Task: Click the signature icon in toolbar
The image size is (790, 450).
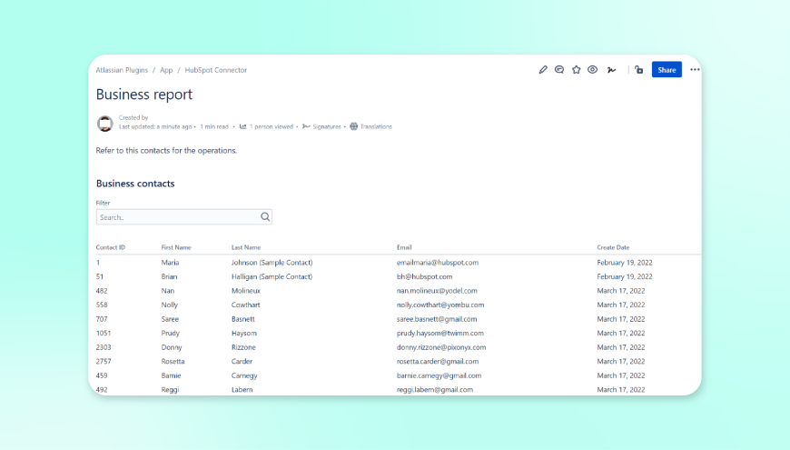Action: pyautogui.click(x=611, y=70)
